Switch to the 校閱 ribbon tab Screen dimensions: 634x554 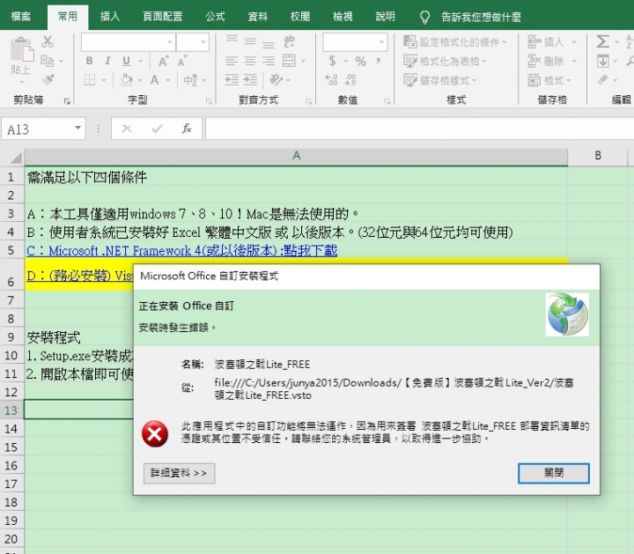click(300, 17)
